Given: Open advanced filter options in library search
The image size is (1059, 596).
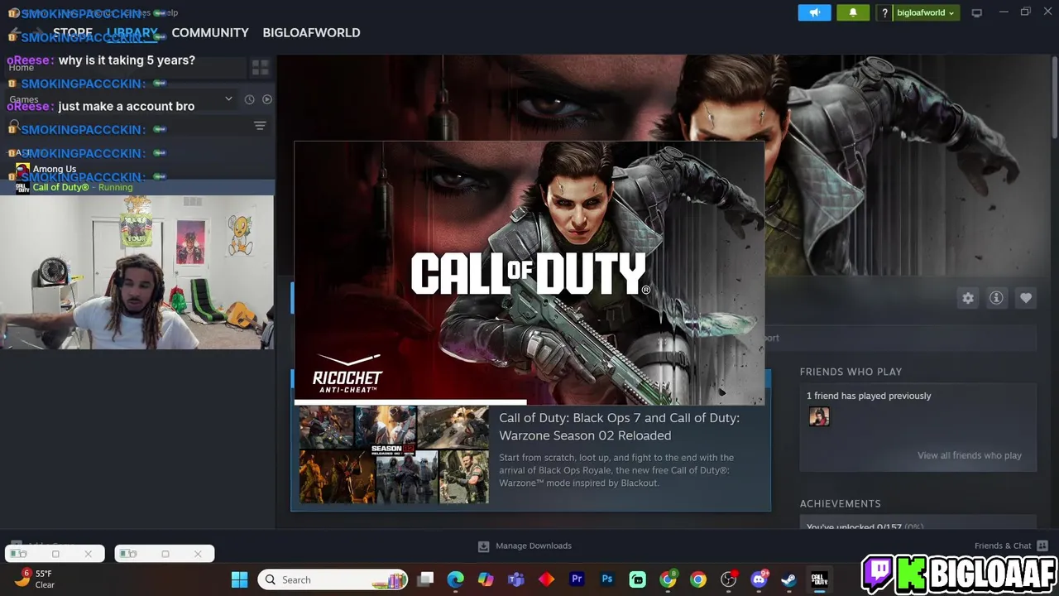Looking at the screenshot, I should 260,126.
